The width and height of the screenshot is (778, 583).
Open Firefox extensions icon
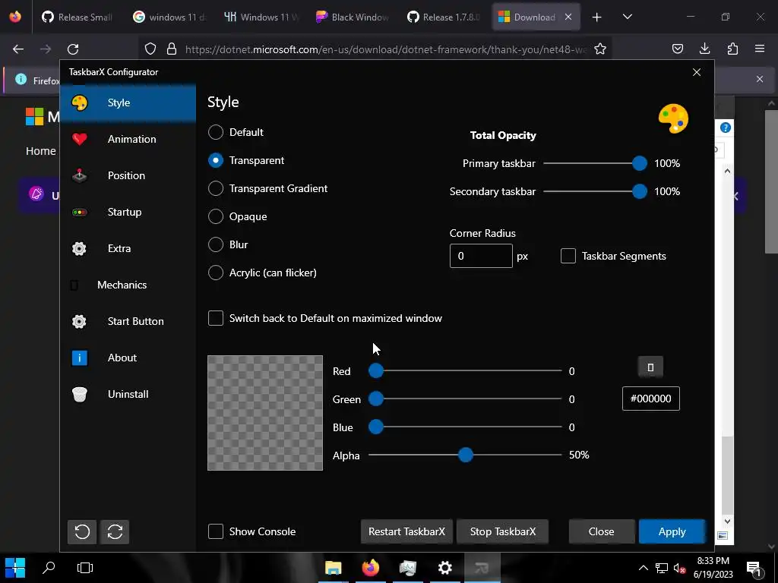pos(732,49)
